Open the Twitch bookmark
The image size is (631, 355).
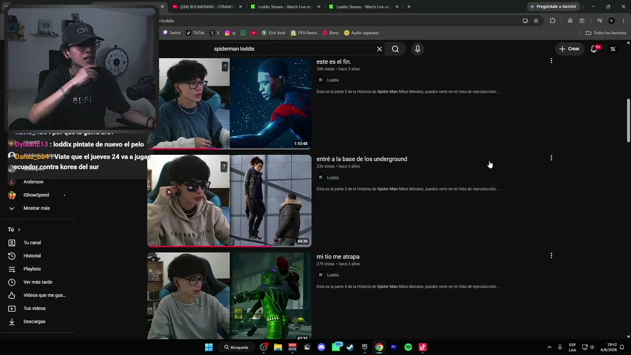172,33
